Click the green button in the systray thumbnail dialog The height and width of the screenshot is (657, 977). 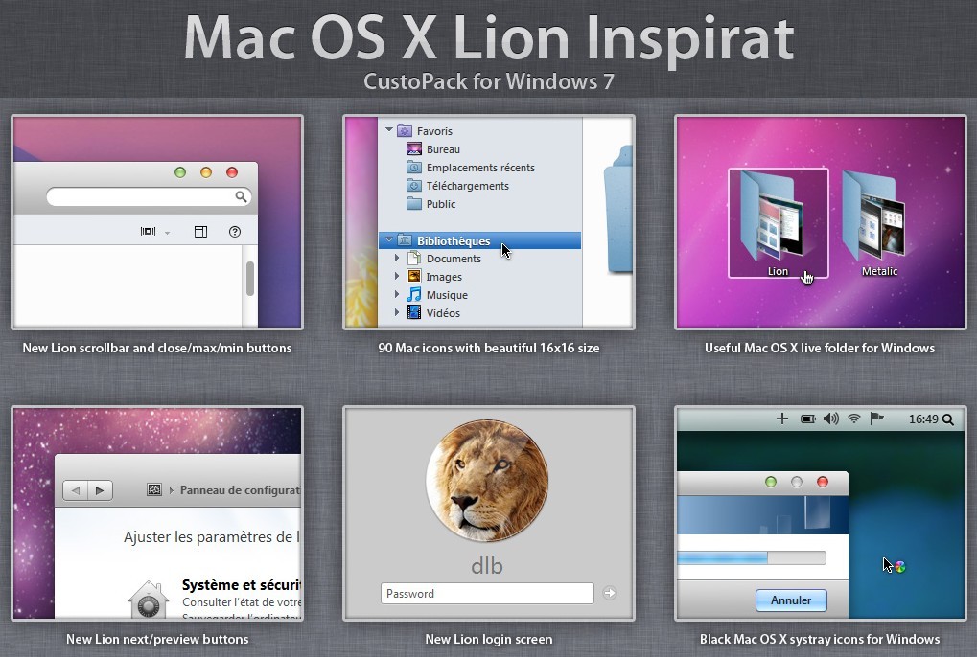[771, 482]
